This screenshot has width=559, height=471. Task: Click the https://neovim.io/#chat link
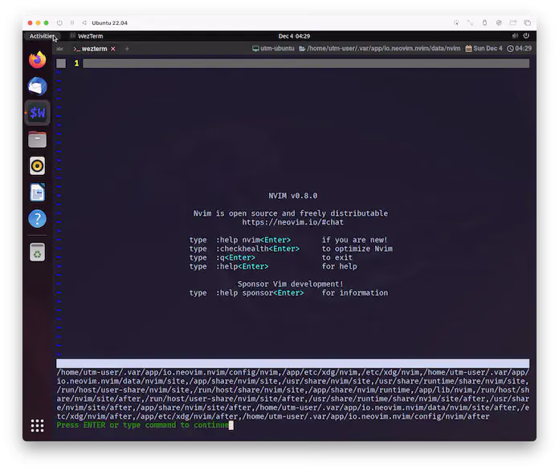tap(292, 222)
